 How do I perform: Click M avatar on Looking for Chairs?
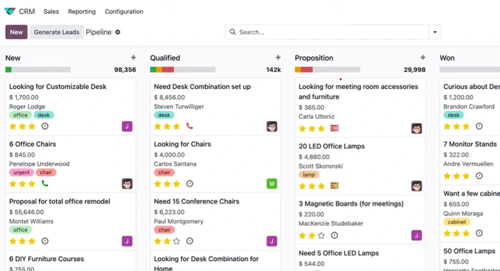pos(271,183)
